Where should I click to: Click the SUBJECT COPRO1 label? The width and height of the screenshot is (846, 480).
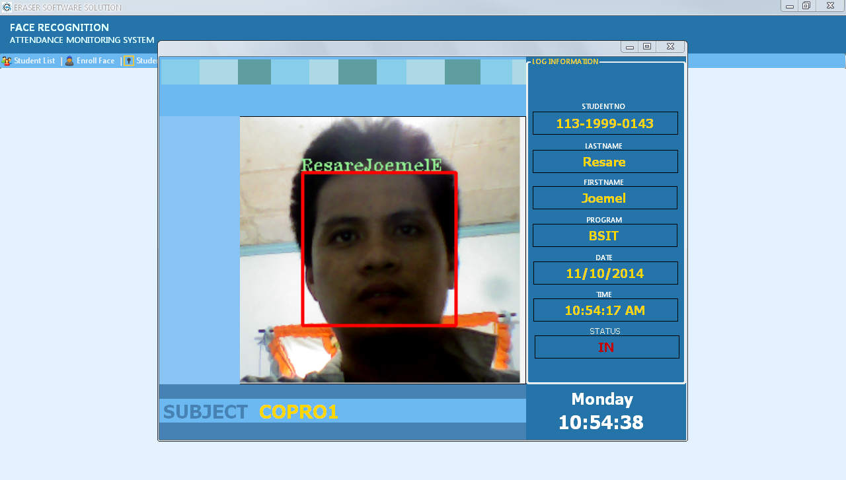(251, 411)
